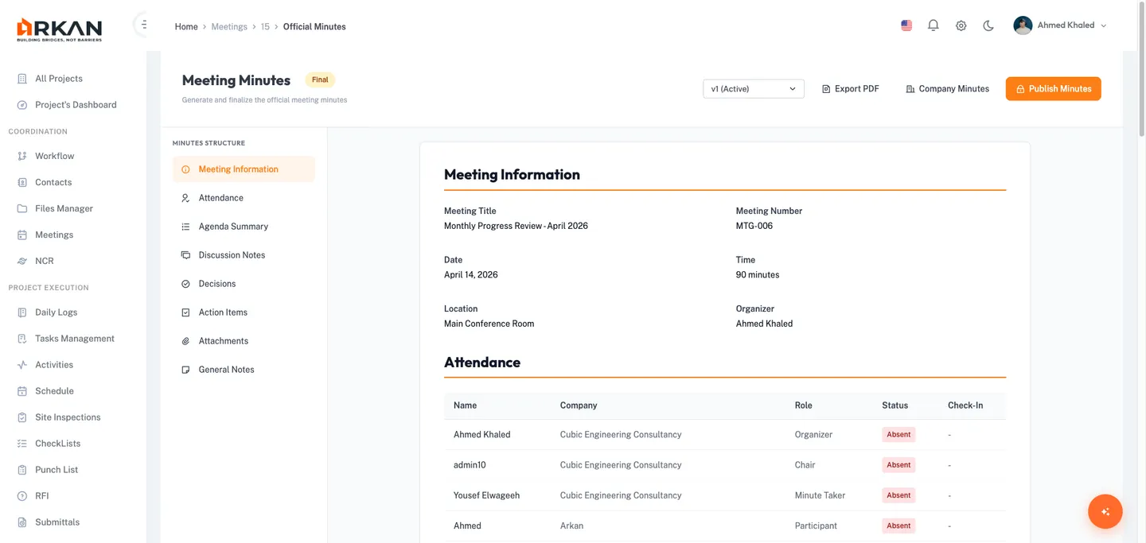The image size is (1146, 543).
Task: Select Action Items in minutes structure
Action: (x=223, y=312)
